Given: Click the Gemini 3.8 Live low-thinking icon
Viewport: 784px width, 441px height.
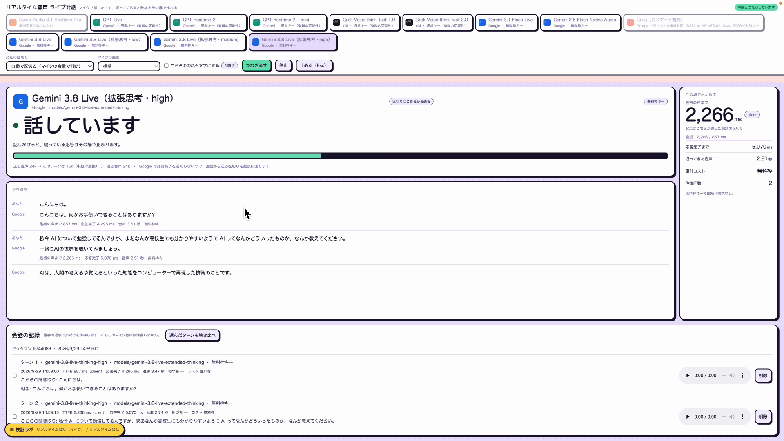Looking at the screenshot, I should pos(68,42).
